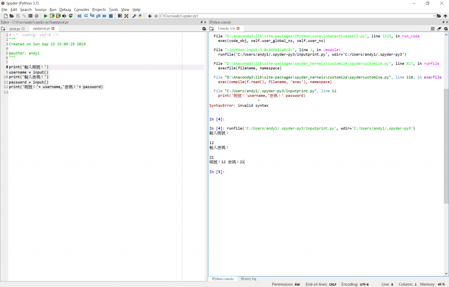Switch to the History log tab
Image resolution: width=449 pixels, height=287 pixels.
tap(248, 279)
